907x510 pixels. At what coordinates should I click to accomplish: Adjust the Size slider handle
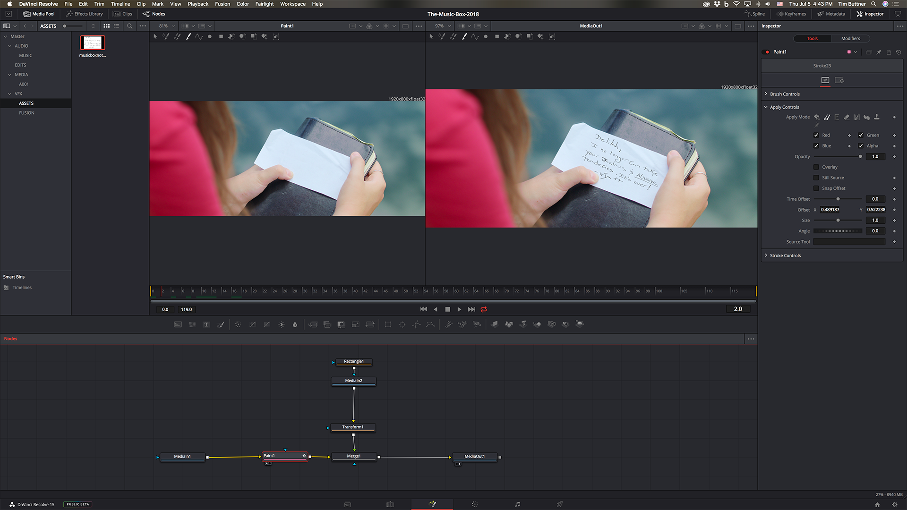click(838, 220)
